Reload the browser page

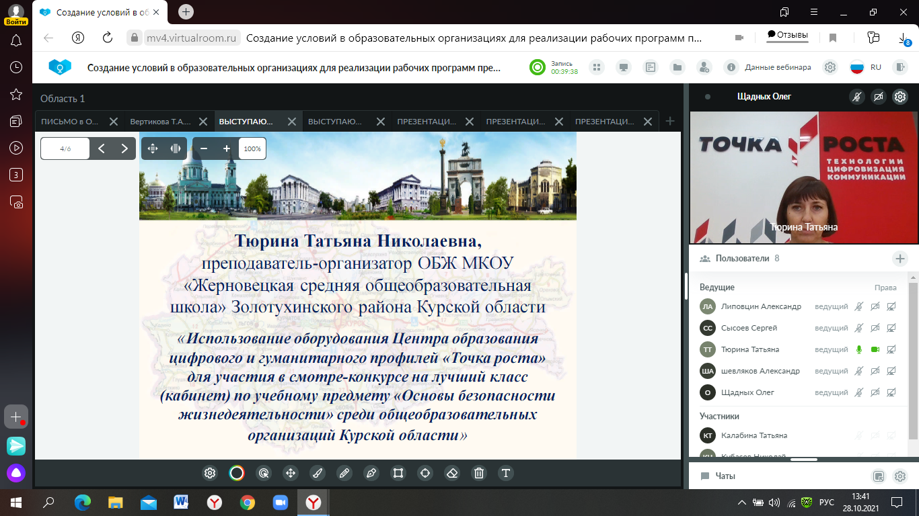[x=107, y=38]
